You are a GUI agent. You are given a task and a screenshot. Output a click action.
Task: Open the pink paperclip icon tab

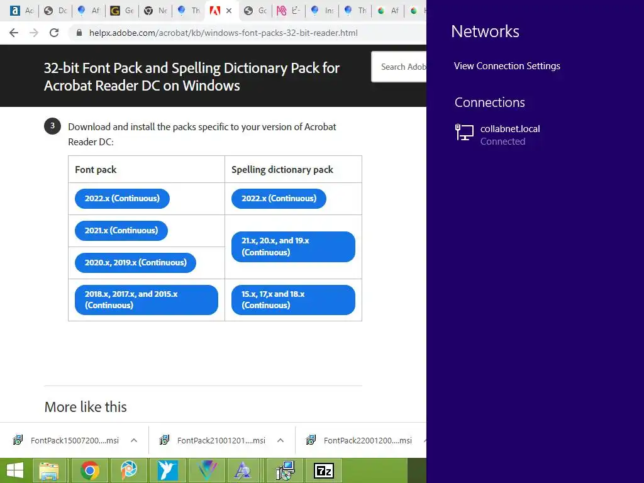tap(288, 11)
